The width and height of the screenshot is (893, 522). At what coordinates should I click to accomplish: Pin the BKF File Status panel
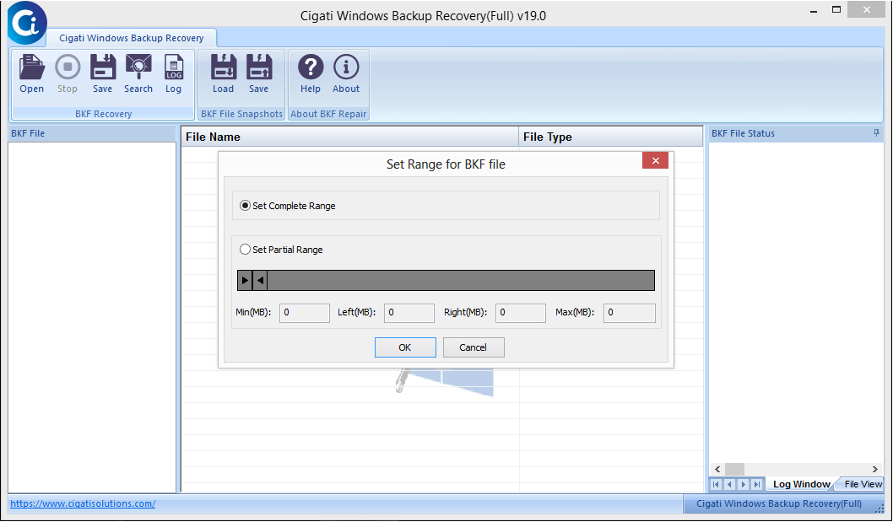[876, 132]
